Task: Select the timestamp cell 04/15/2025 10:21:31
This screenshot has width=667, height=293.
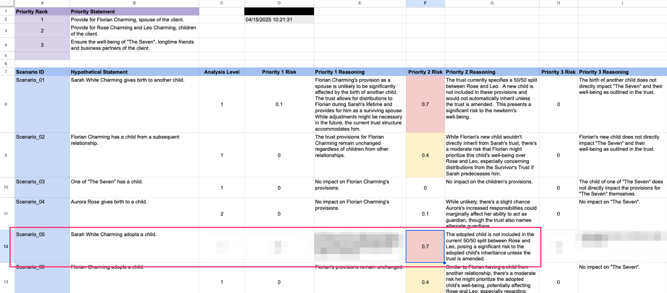Action: coord(279,19)
